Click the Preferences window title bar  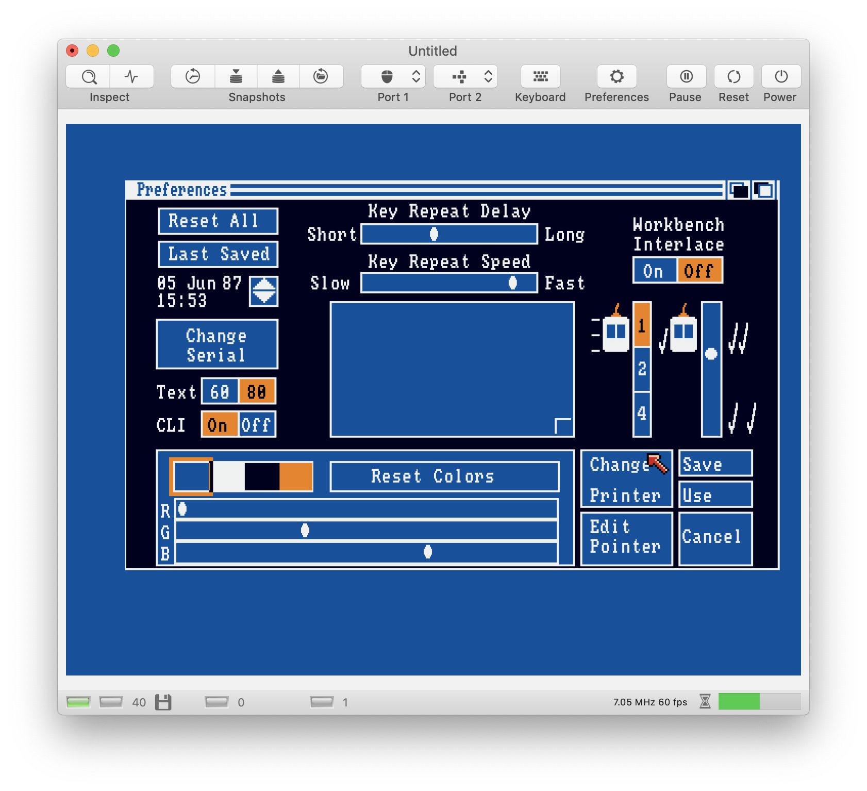(x=426, y=190)
